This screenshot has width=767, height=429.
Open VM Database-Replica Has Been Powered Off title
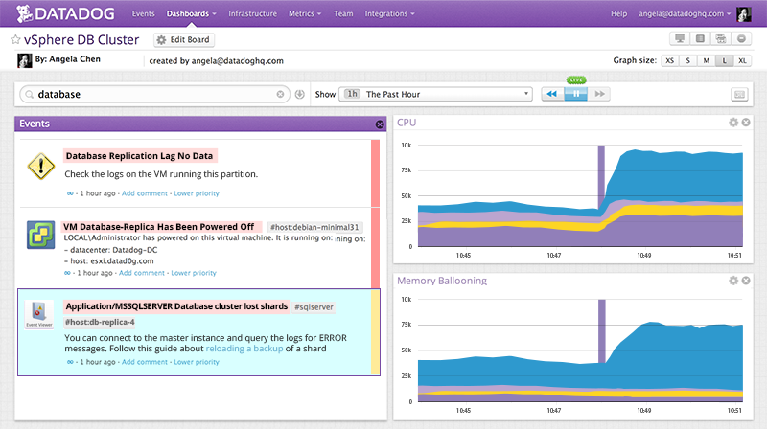point(159,227)
